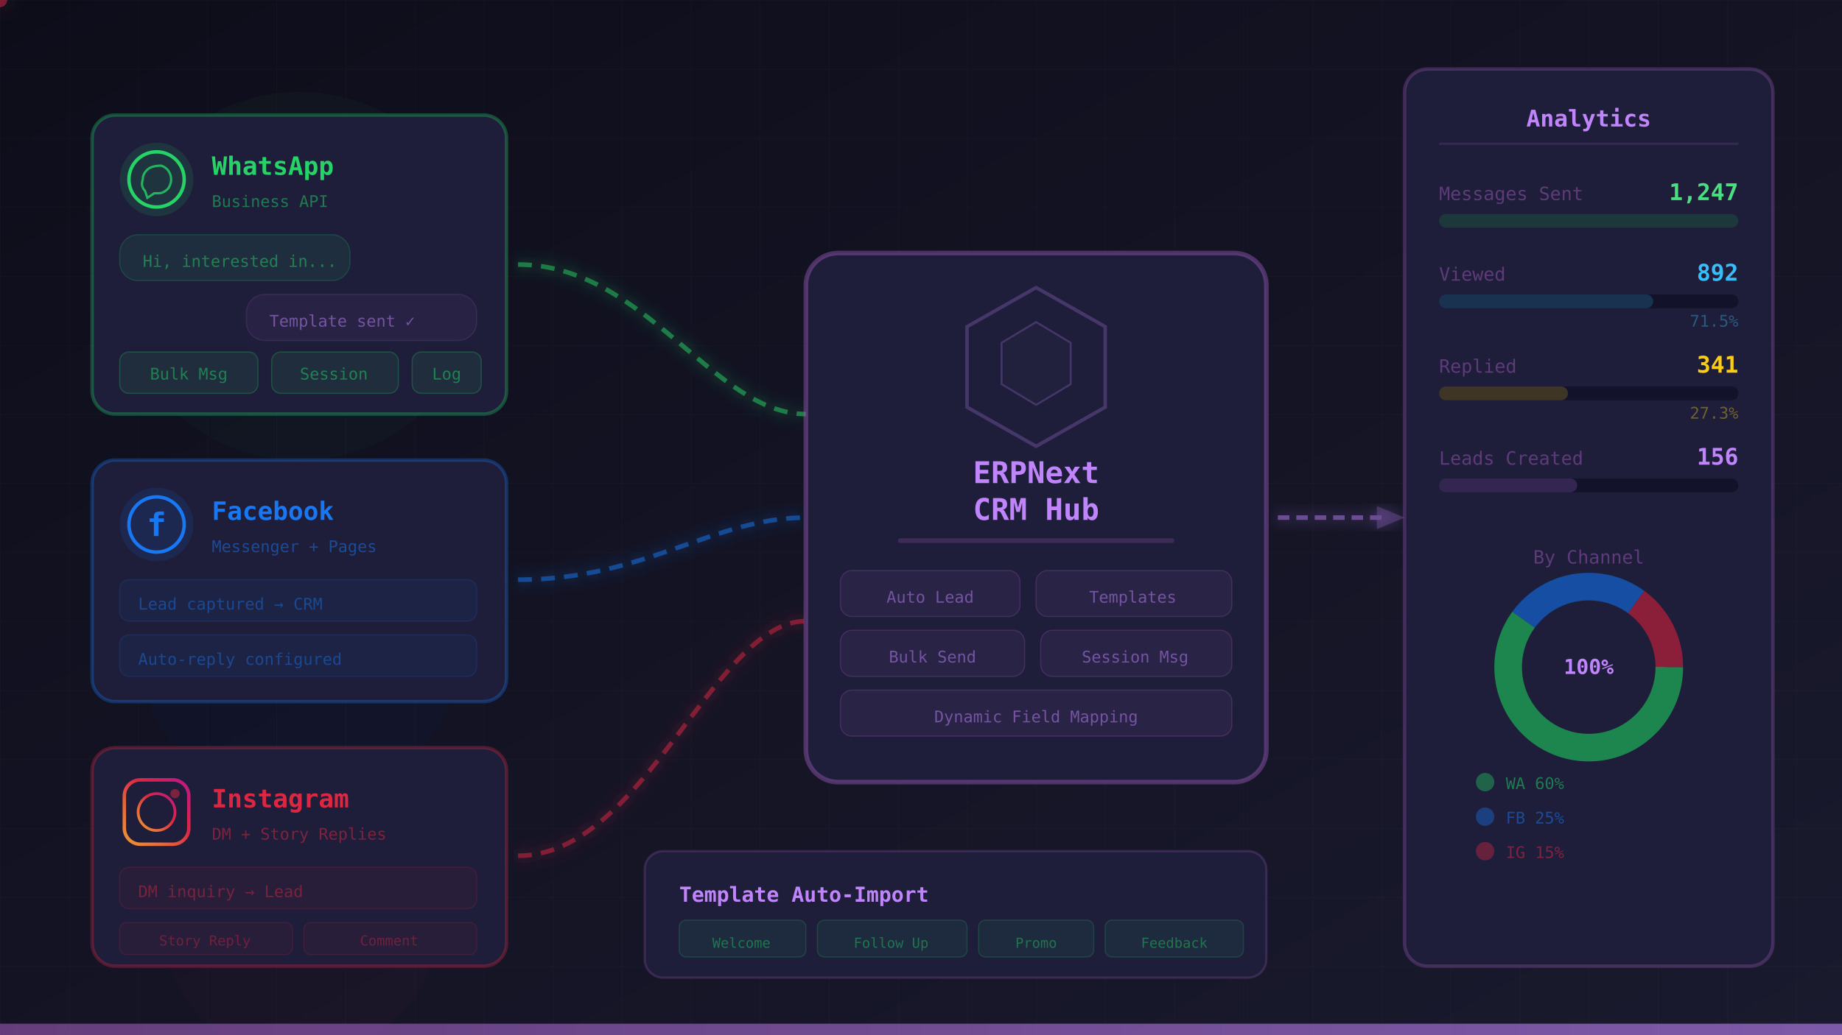Select 'Auto-reply configured' row
The image size is (1842, 1035).
[298, 656]
